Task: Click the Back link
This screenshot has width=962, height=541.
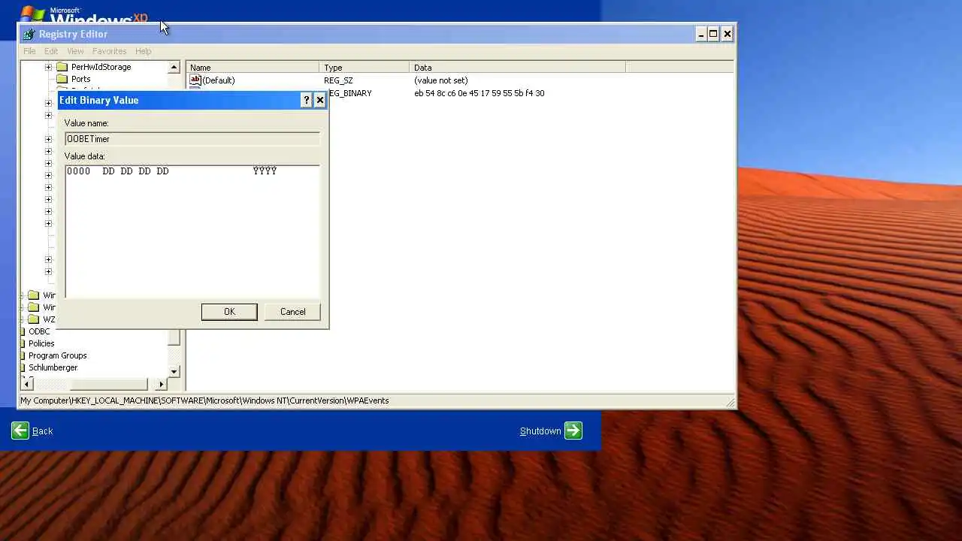Action: [x=43, y=431]
